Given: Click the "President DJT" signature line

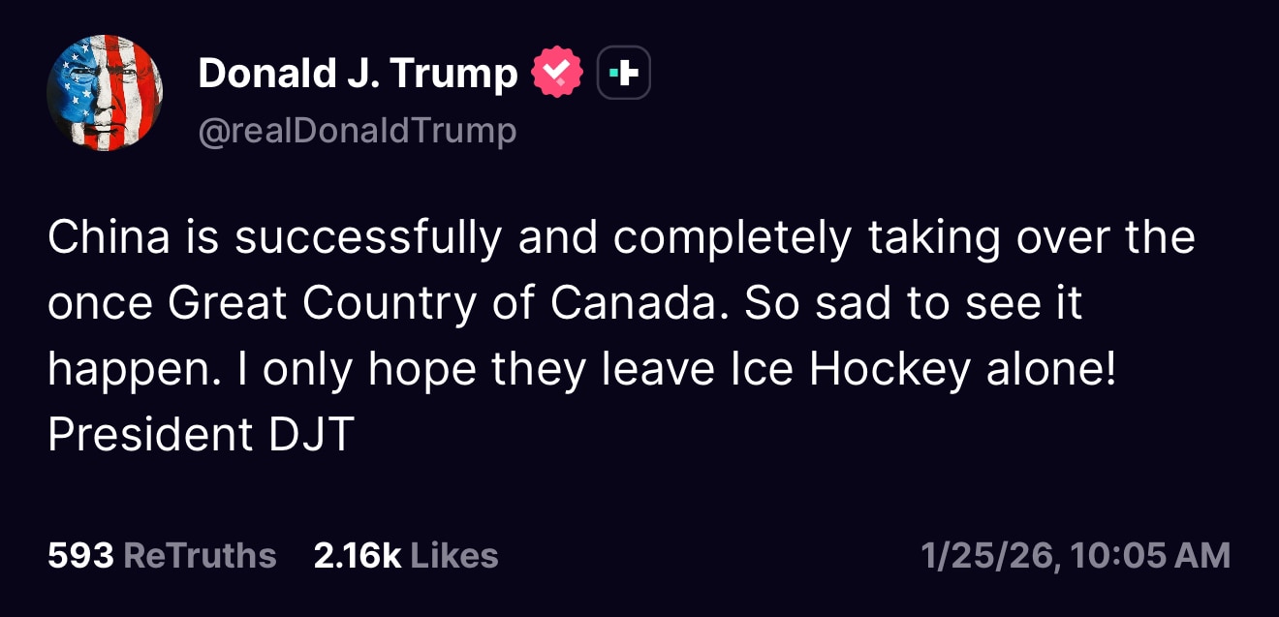Looking at the screenshot, I should pos(201,436).
